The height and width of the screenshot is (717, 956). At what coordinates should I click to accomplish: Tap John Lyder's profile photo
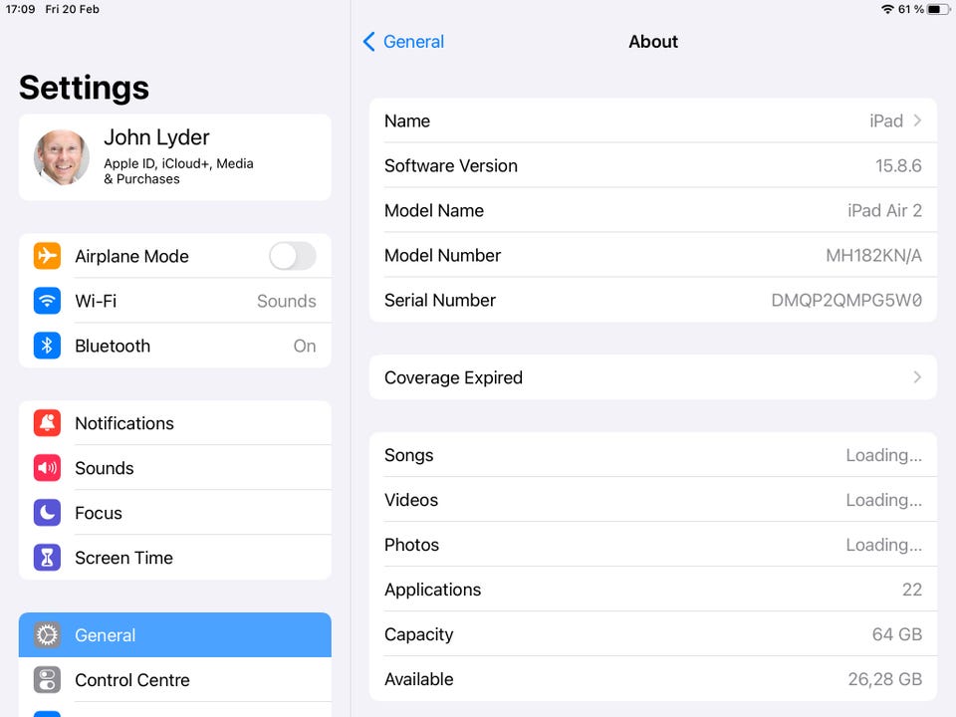[62, 157]
